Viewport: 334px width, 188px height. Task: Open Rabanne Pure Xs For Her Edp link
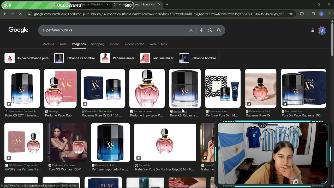tap(165, 169)
